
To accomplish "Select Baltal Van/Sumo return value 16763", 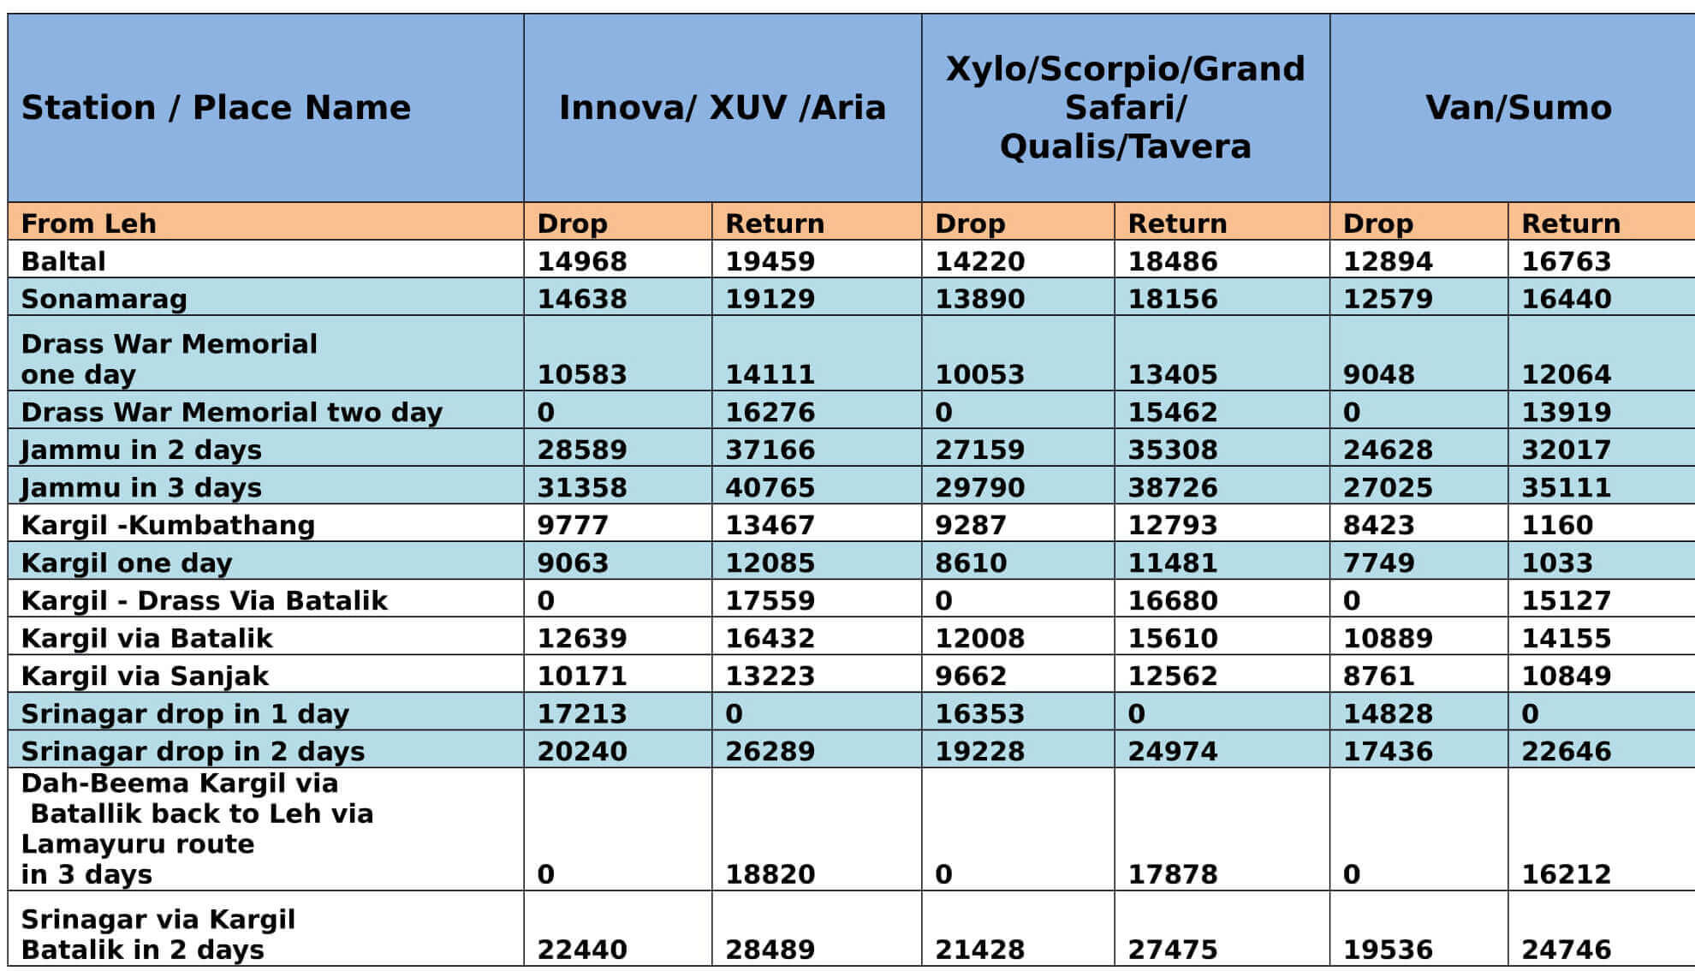I will (x=1567, y=261).
